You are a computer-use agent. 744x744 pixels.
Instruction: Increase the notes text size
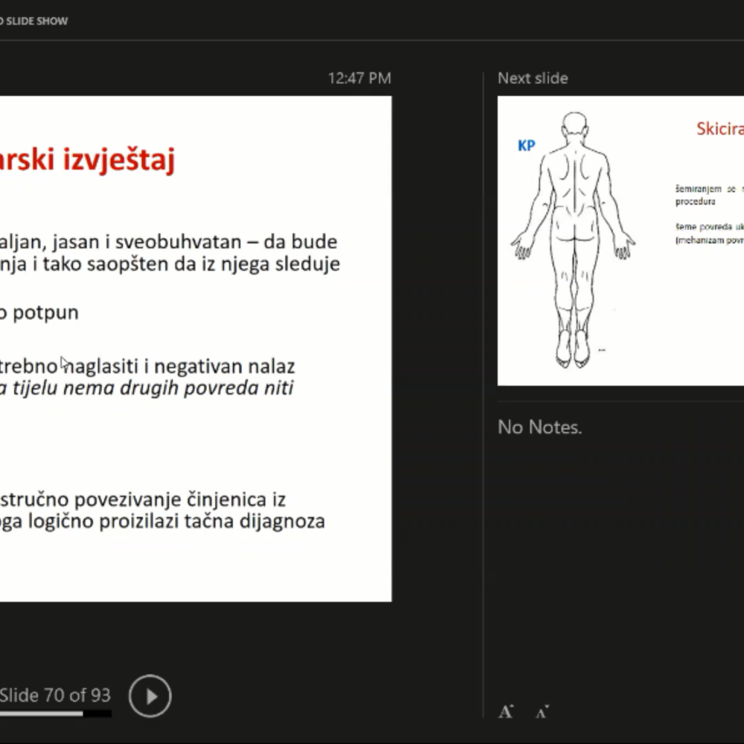(506, 711)
